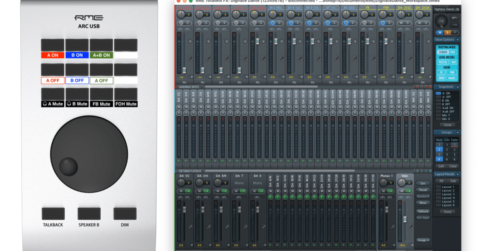This screenshot has width=479, height=251.
Task: Collapse the Groups panel
Action: tap(458, 132)
